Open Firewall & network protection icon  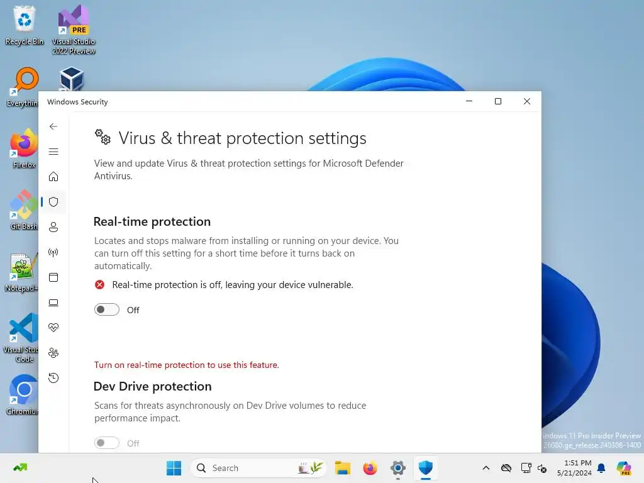[53, 252]
